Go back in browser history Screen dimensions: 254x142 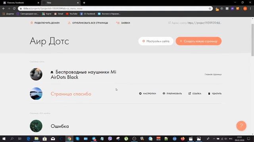pos(4,9)
